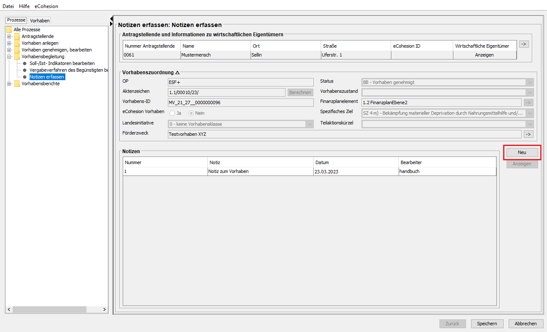Click the bullet icon beside Soll-/Ist- Indikatoren
The height and width of the screenshot is (332, 547).
pos(25,63)
